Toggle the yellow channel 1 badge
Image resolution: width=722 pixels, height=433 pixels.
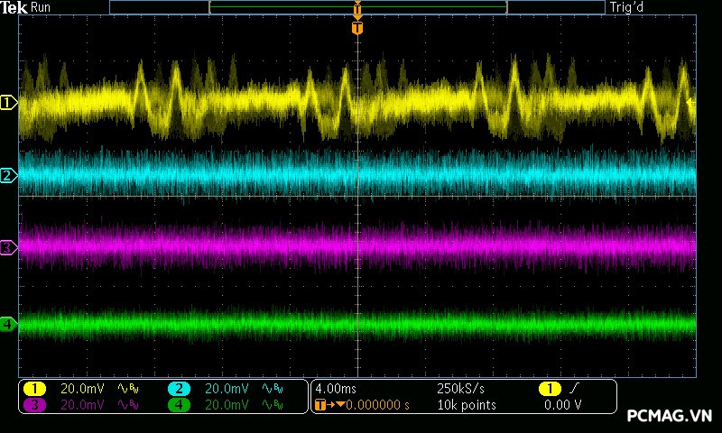(x=34, y=389)
